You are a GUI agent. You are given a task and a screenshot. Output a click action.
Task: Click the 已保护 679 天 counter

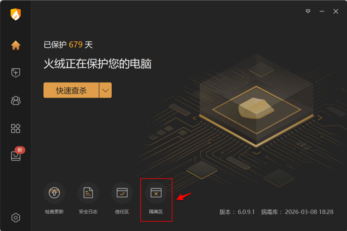click(68, 45)
